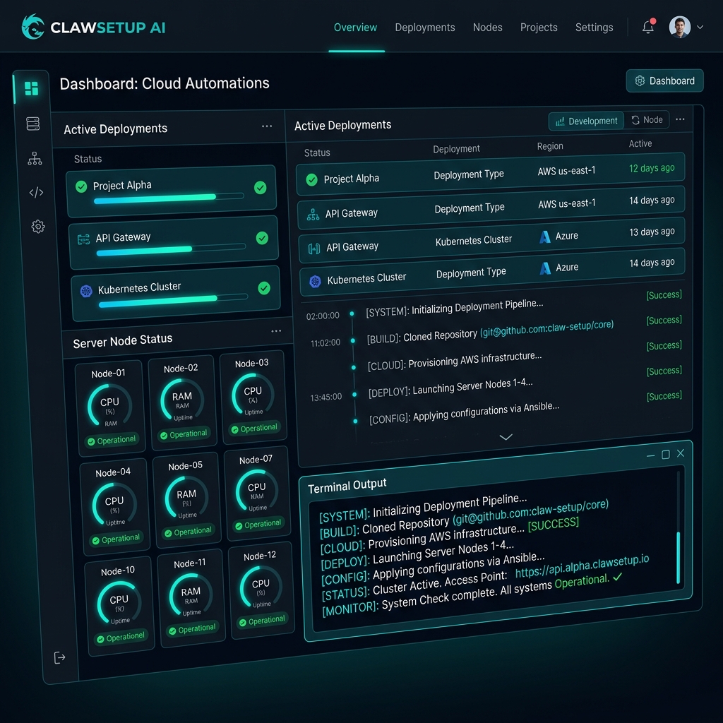
Task: Toggle Project Alpha card right checkmark
Action: tap(260, 187)
